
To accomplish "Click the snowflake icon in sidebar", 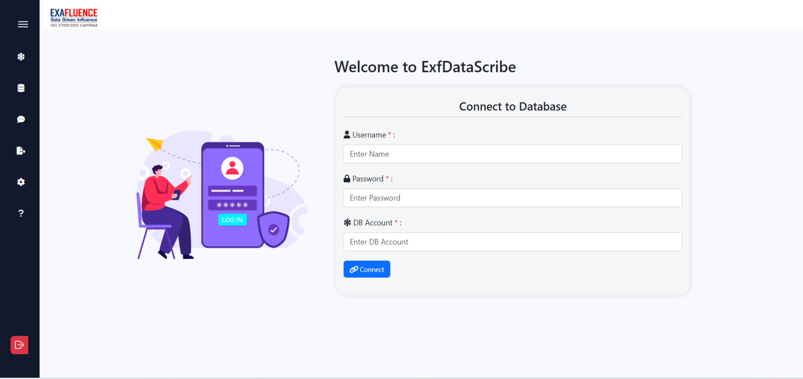I will click(x=21, y=57).
